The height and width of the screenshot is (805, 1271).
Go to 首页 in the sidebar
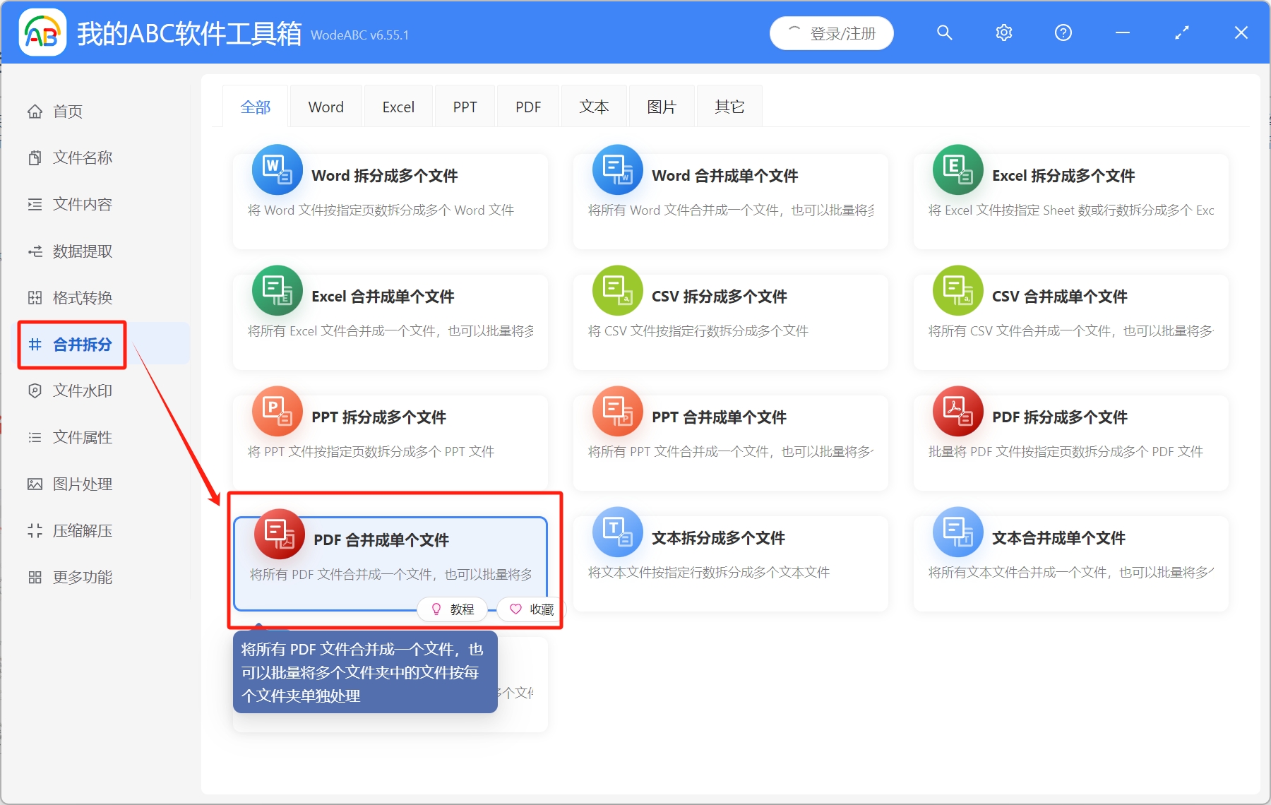pos(67,111)
